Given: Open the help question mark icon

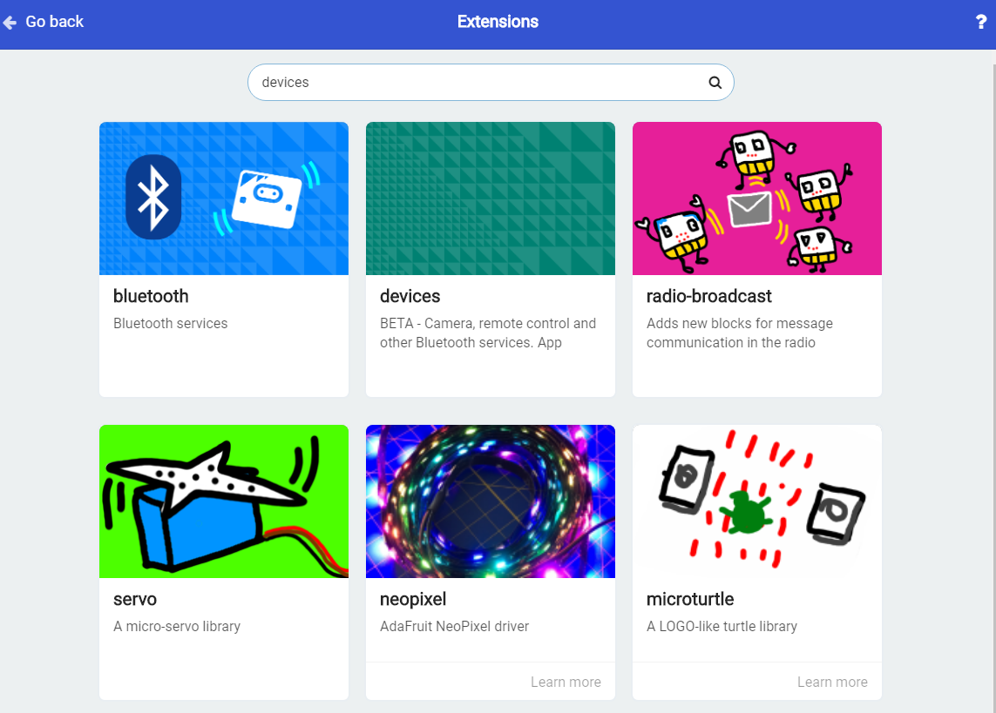Looking at the screenshot, I should coord(982,22).
